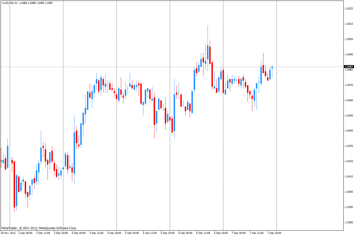Click the 7 Dec 20:00 time label
Screen dimensions: 354x235
(x=274, y=233)
